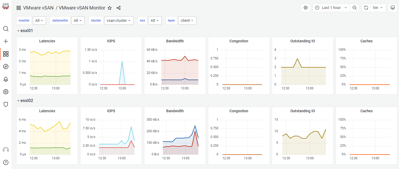Open the vcenter All dropdown
Screen dimensions: 399x169
39,21
